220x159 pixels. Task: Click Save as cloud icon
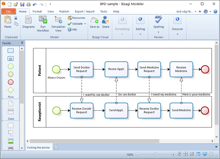(x=94, y=20)
